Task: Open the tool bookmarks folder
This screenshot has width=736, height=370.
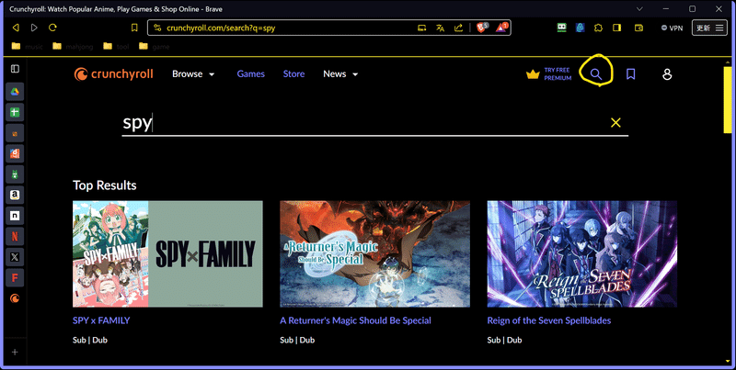Action: [116, 47]
